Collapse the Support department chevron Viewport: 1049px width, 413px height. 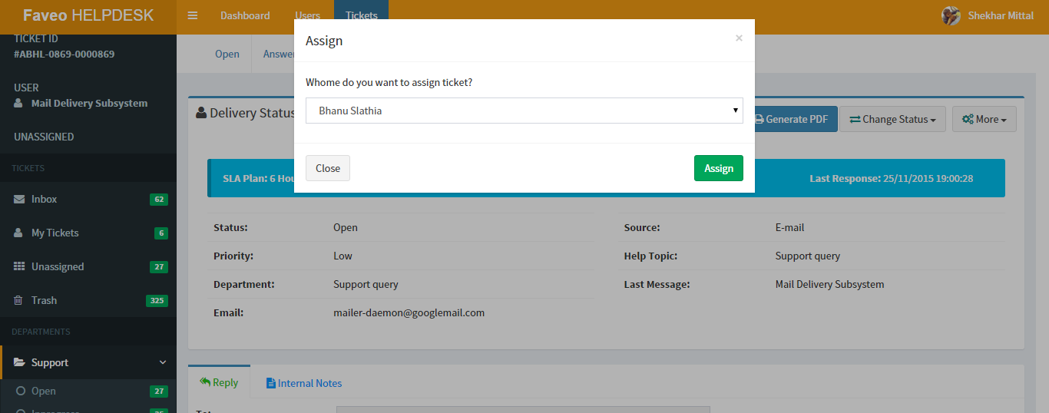[x=162, y=362]
